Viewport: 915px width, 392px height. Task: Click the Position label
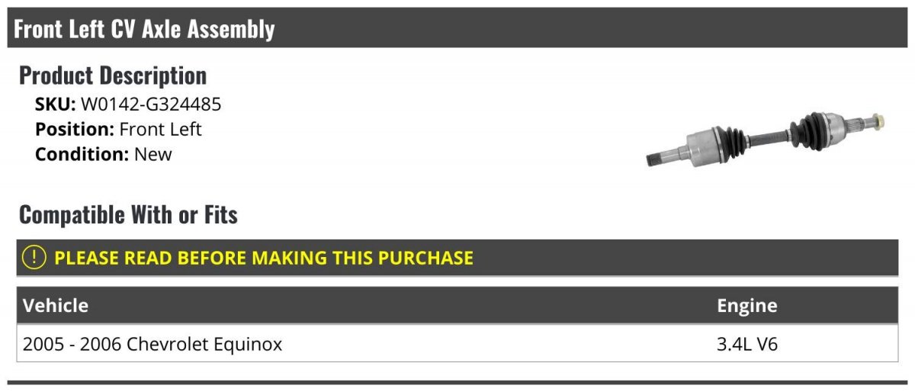point(75,129)
